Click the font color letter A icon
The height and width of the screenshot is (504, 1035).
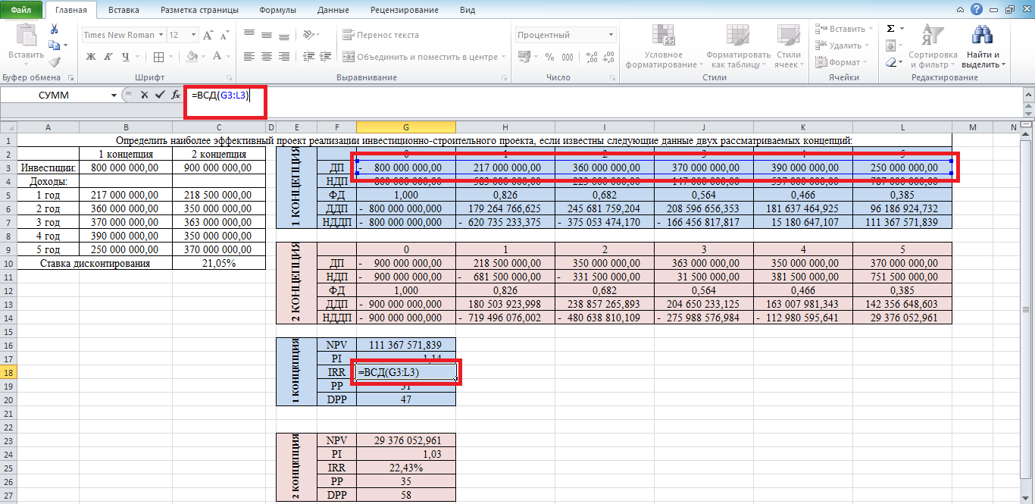tap(218, 57)
